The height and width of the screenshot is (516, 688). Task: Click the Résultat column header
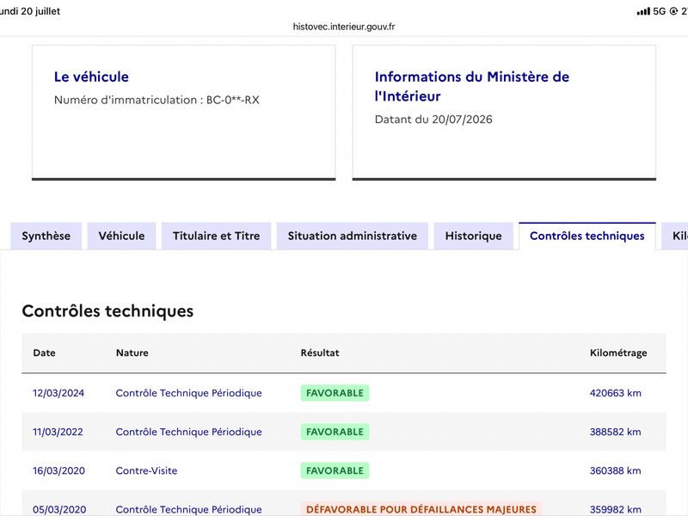[x=320, y=353]
